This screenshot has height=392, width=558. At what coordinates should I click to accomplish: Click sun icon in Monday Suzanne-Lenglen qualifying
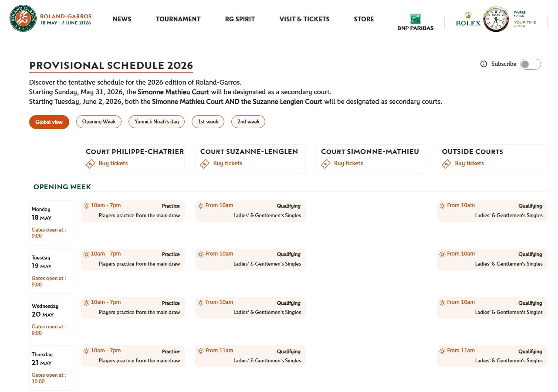[201, 206]
